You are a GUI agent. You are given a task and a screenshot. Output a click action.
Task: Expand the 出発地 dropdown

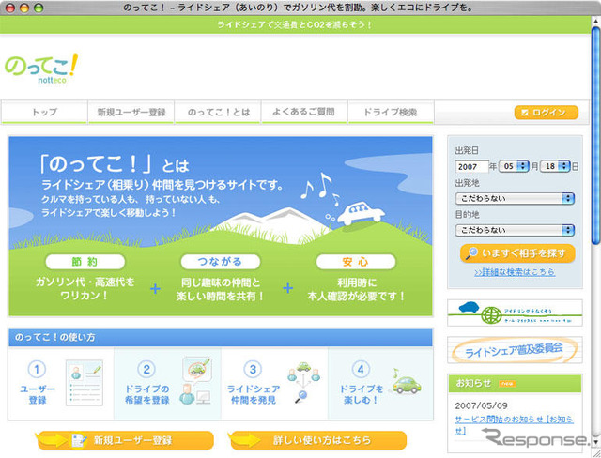515,198
